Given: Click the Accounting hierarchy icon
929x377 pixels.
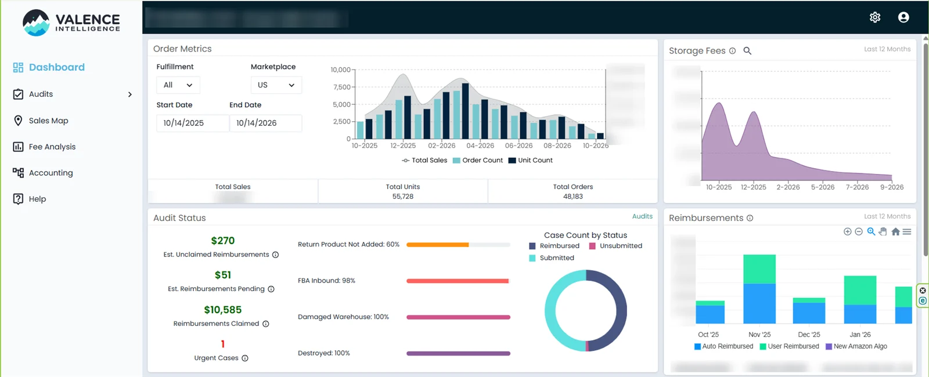Looking at the screenshot, I should click(x=18, y=173).
